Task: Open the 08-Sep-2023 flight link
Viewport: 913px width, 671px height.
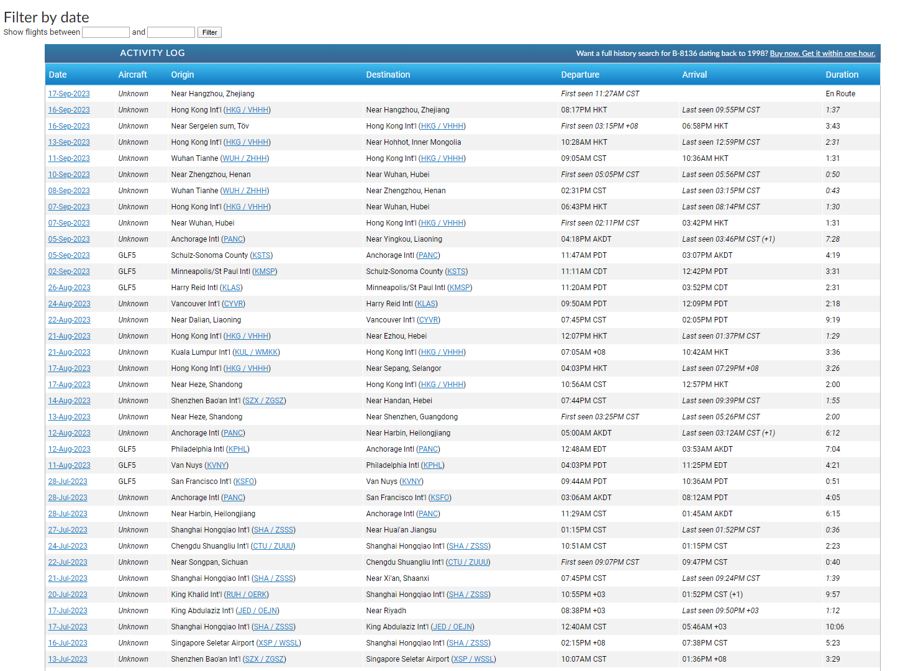Action: (69, 191)
